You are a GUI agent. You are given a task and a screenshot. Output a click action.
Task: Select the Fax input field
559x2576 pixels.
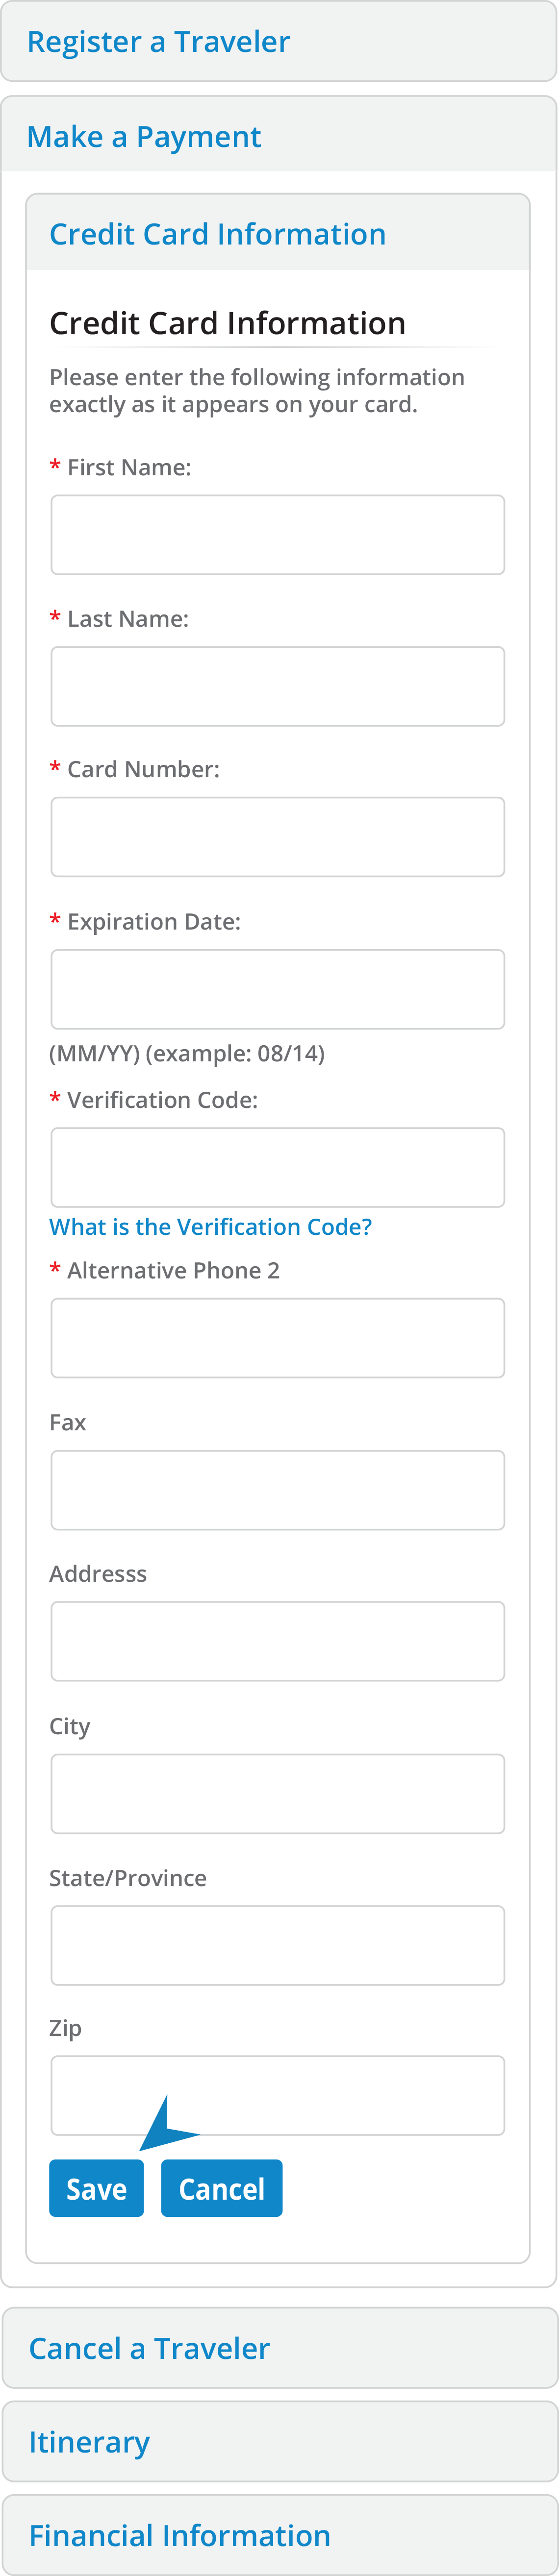(x=277, y=1490)
